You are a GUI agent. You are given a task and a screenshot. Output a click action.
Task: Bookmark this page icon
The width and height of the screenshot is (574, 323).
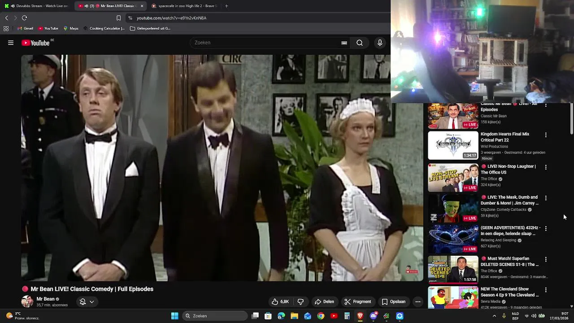(x=118, y=18)
